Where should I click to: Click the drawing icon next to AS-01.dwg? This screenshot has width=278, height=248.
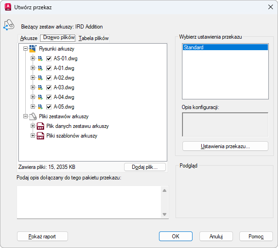pyautogui.click(x=40, y=58)
